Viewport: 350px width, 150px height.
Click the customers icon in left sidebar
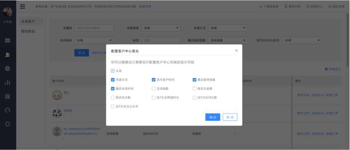pyautogui.click(x=7, y=55)
